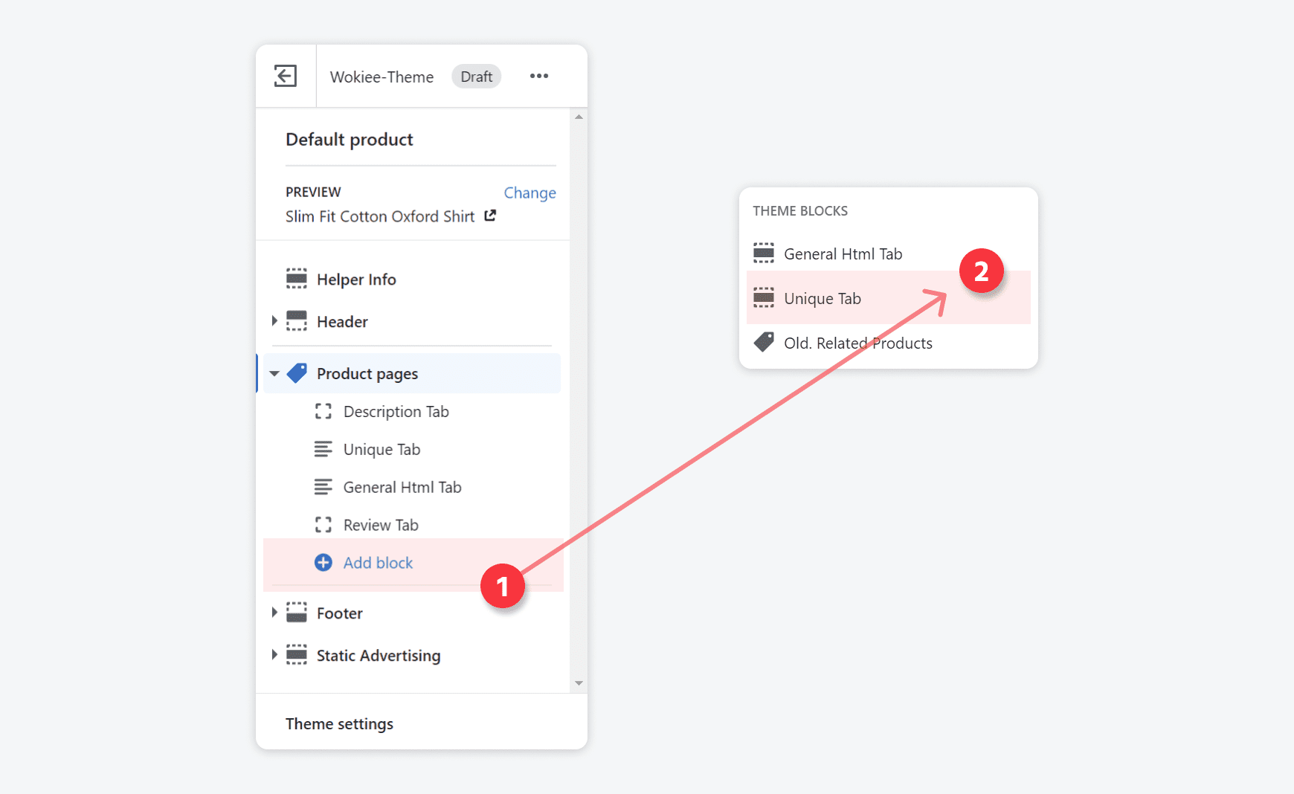Select General Html Tab from Theme Blocks
1294x794 pixels.
click(843, 253)
